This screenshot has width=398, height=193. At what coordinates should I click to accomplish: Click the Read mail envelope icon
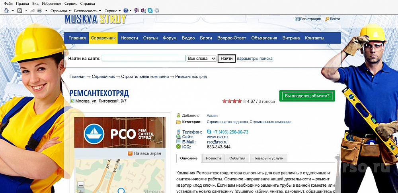(32, 11)
